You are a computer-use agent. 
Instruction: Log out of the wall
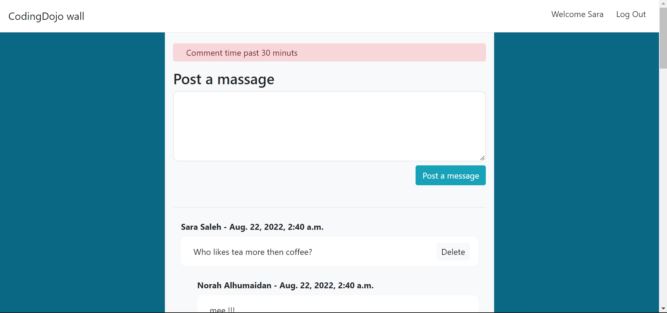tap(631, 14)
